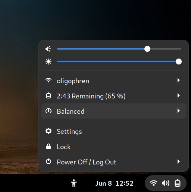Choose Lock to lock the screen
The image size is (191, 192).
point(113,147)
